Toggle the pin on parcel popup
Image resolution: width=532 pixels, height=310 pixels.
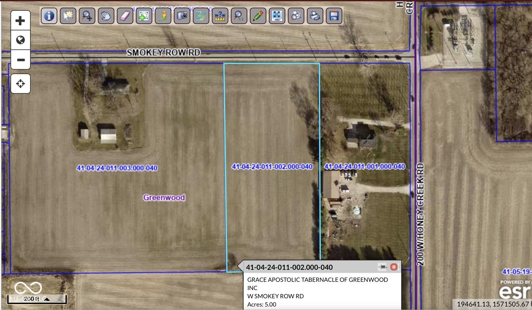[x=383, y=267]
